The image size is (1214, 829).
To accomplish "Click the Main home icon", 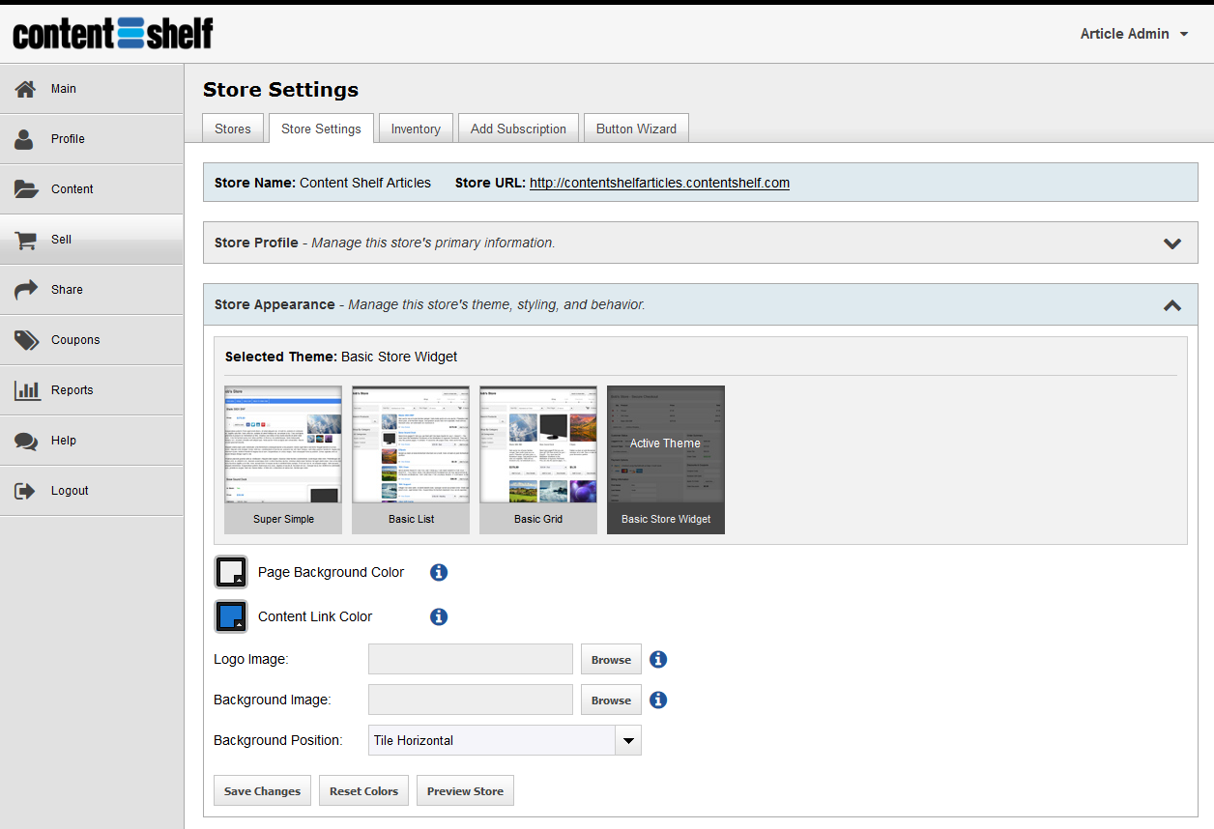I will [x=25, y=89].
